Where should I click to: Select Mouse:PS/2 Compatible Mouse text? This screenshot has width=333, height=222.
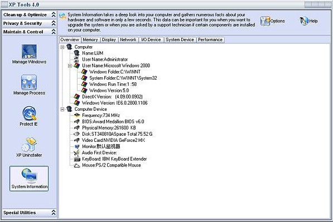click(x=112, y=165)
